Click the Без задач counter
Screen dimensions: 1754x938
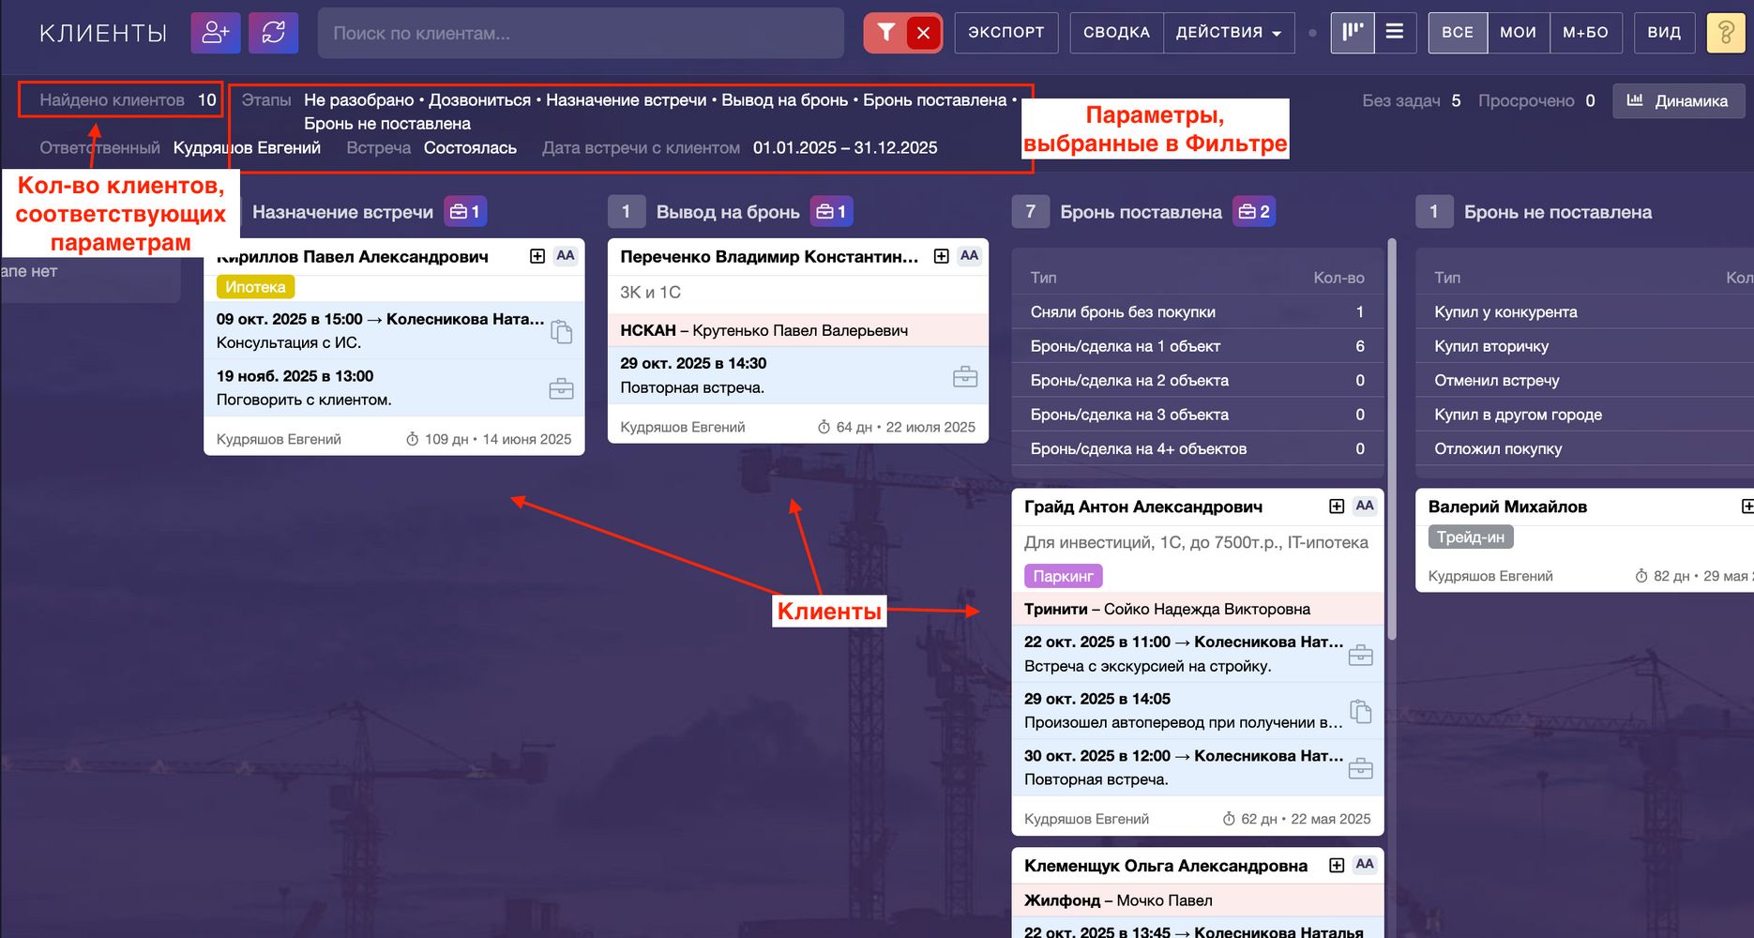(1412, 101)
